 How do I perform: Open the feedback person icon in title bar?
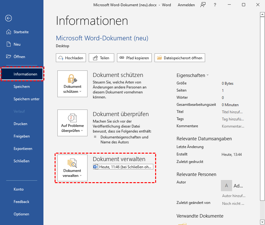[x=203, y=5]
